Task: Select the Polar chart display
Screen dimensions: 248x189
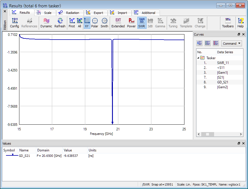Action: click(95, 23)
